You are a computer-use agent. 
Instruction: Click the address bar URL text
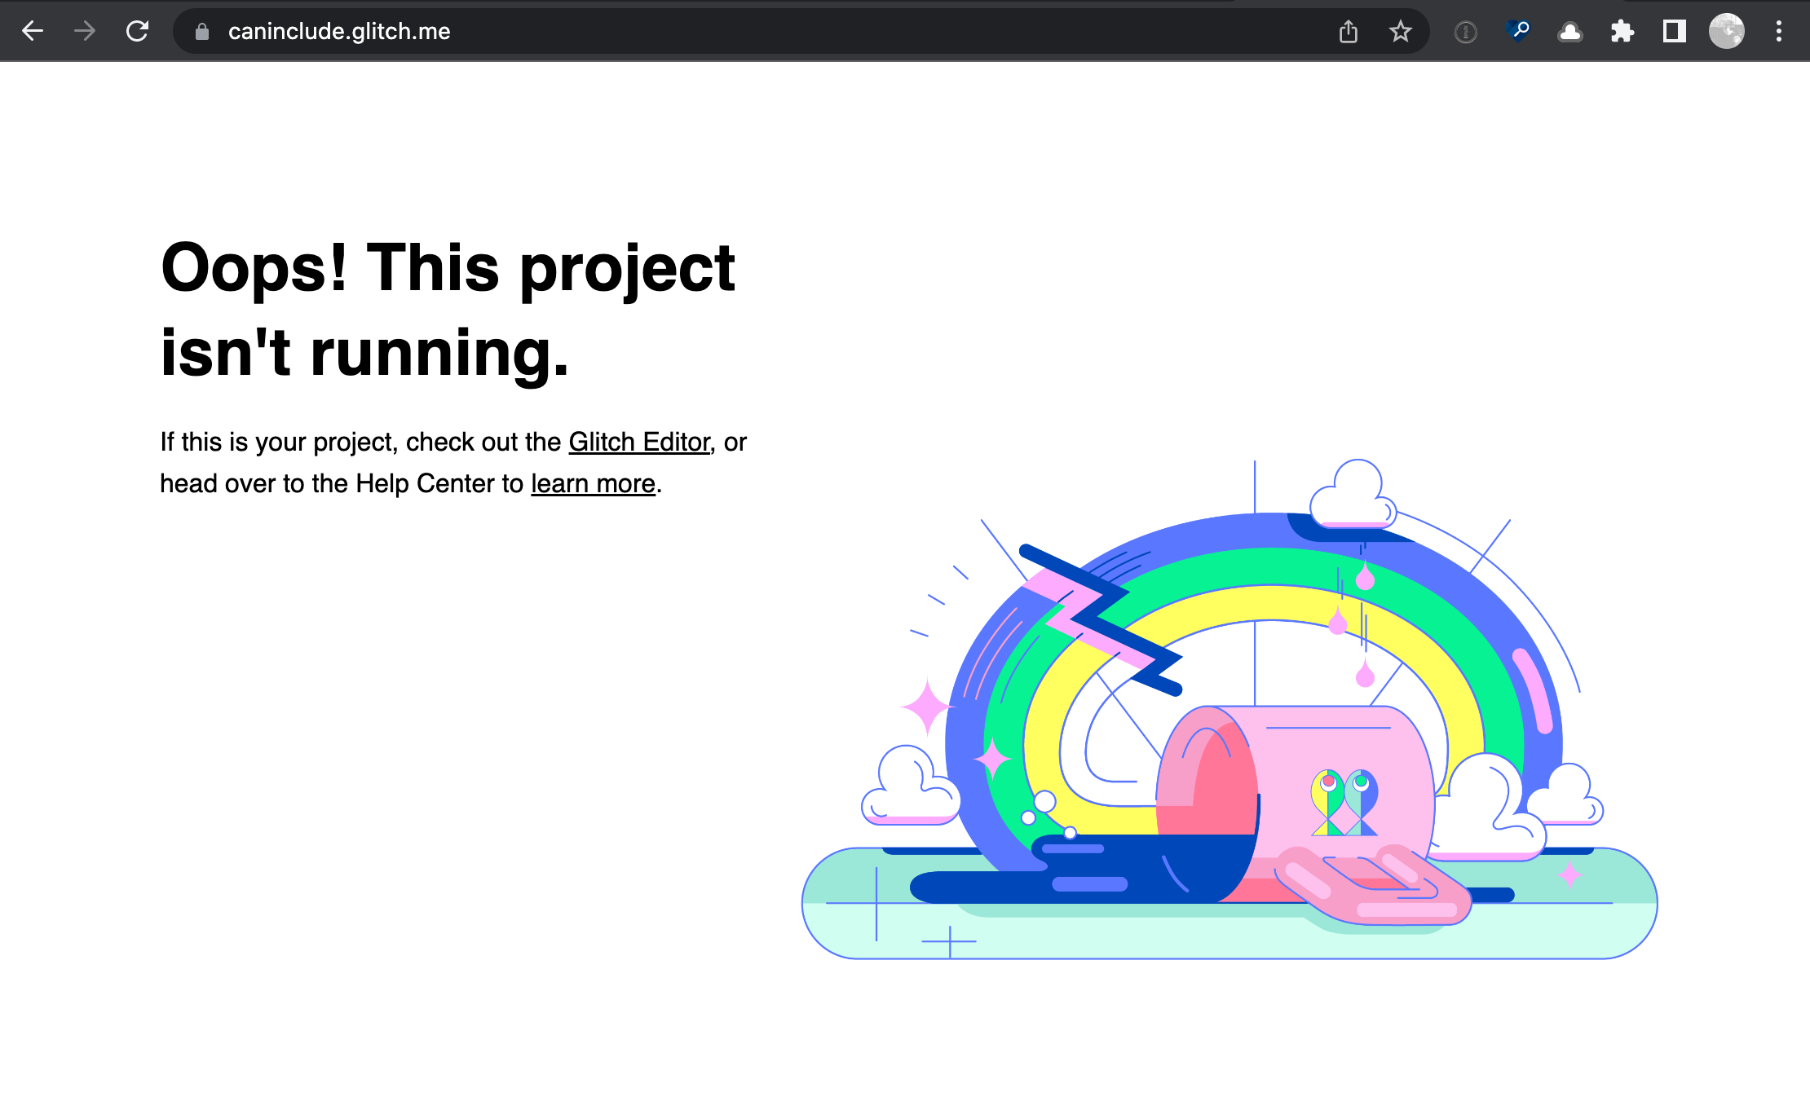[x=339, y=32]
